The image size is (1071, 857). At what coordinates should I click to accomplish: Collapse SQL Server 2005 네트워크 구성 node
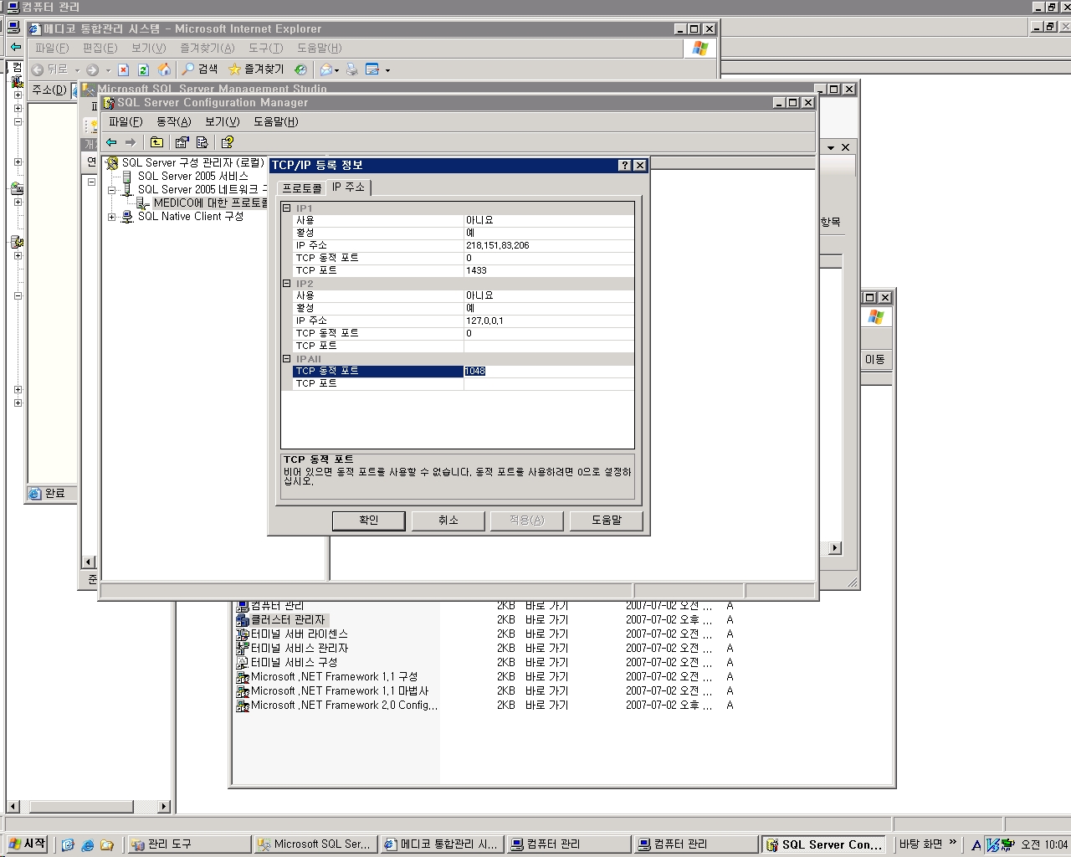pos(111,190)
